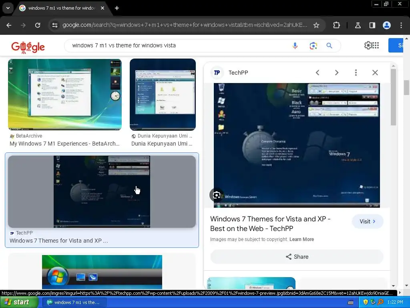Select the windows 7 m1 vs theme tab
Screen dimensions: 410x308
[61, 8]
